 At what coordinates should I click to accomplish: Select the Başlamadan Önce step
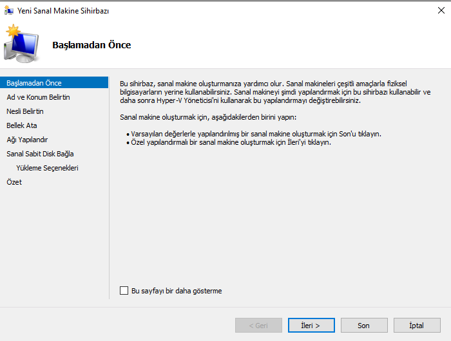coord(54,83)
